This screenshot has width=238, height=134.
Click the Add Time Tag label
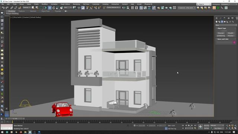[x=172, y=129]
